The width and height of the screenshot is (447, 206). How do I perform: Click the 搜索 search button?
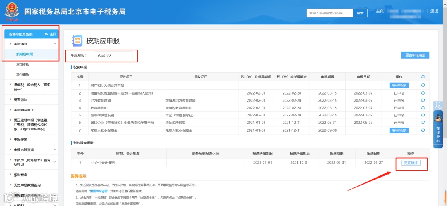(360, 13)
